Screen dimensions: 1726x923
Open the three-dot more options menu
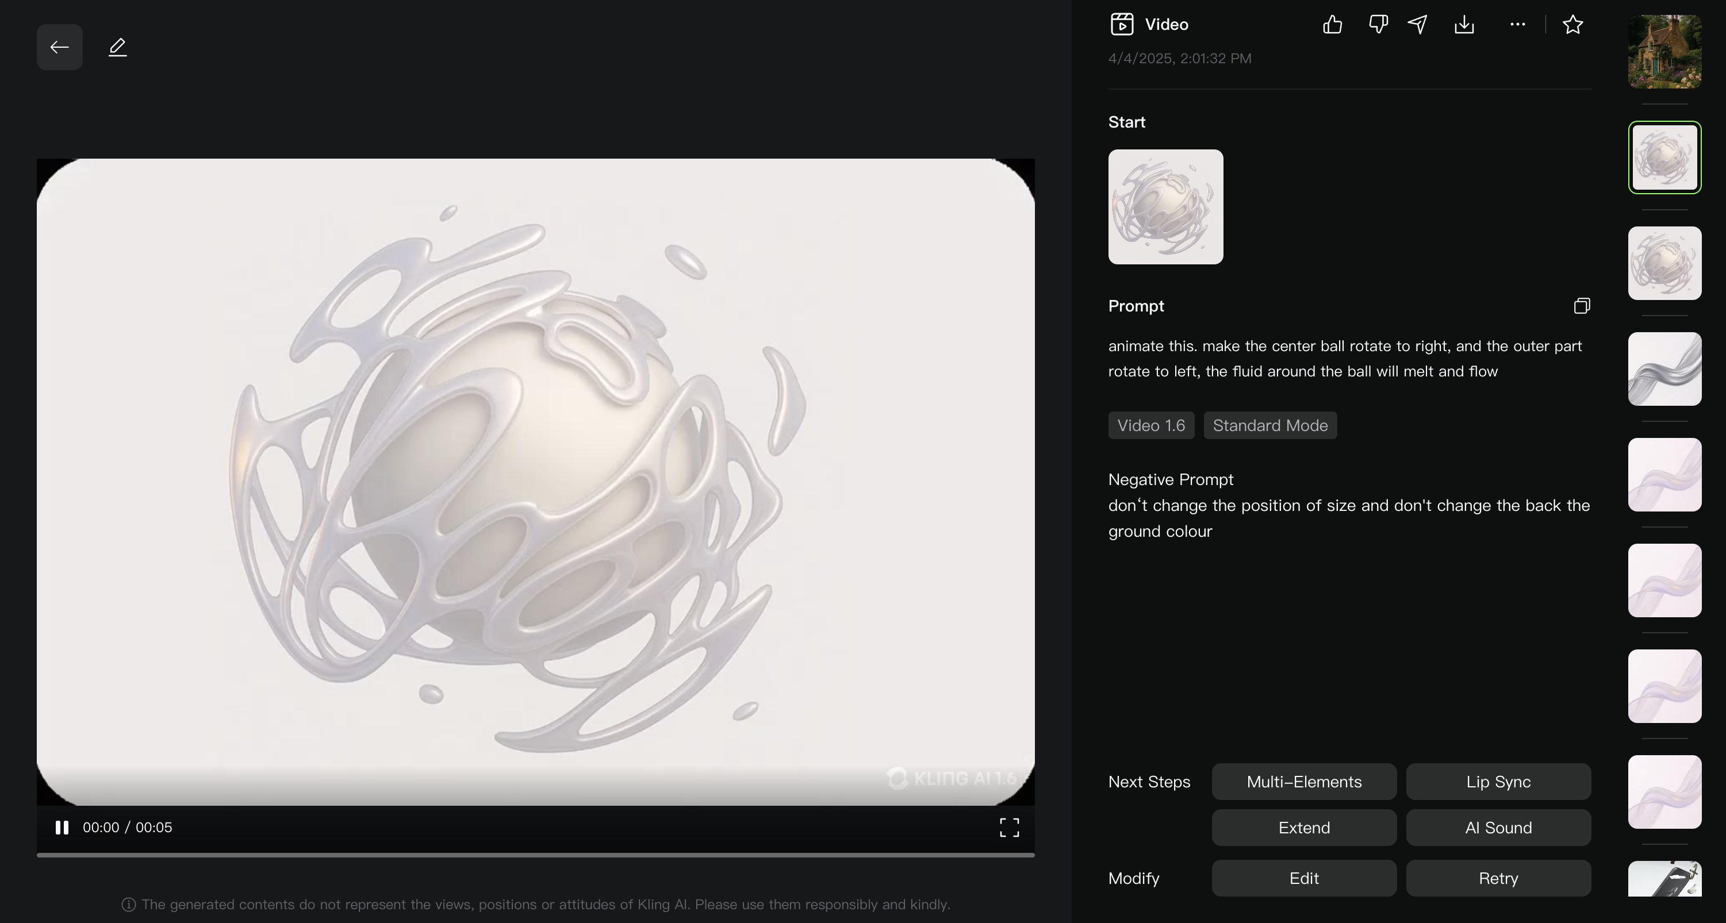click(1518, 25)
